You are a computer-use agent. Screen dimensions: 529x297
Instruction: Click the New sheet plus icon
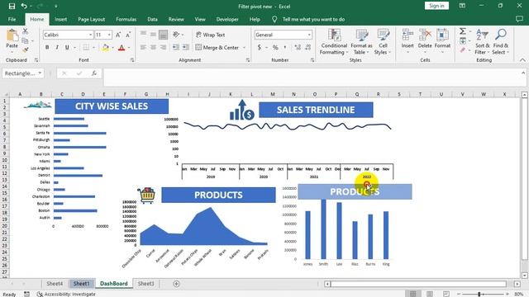[x=176, y=284]
